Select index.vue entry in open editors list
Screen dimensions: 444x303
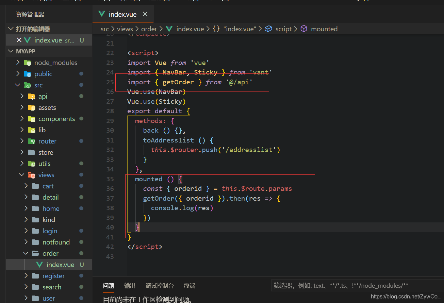coord(49,40)
